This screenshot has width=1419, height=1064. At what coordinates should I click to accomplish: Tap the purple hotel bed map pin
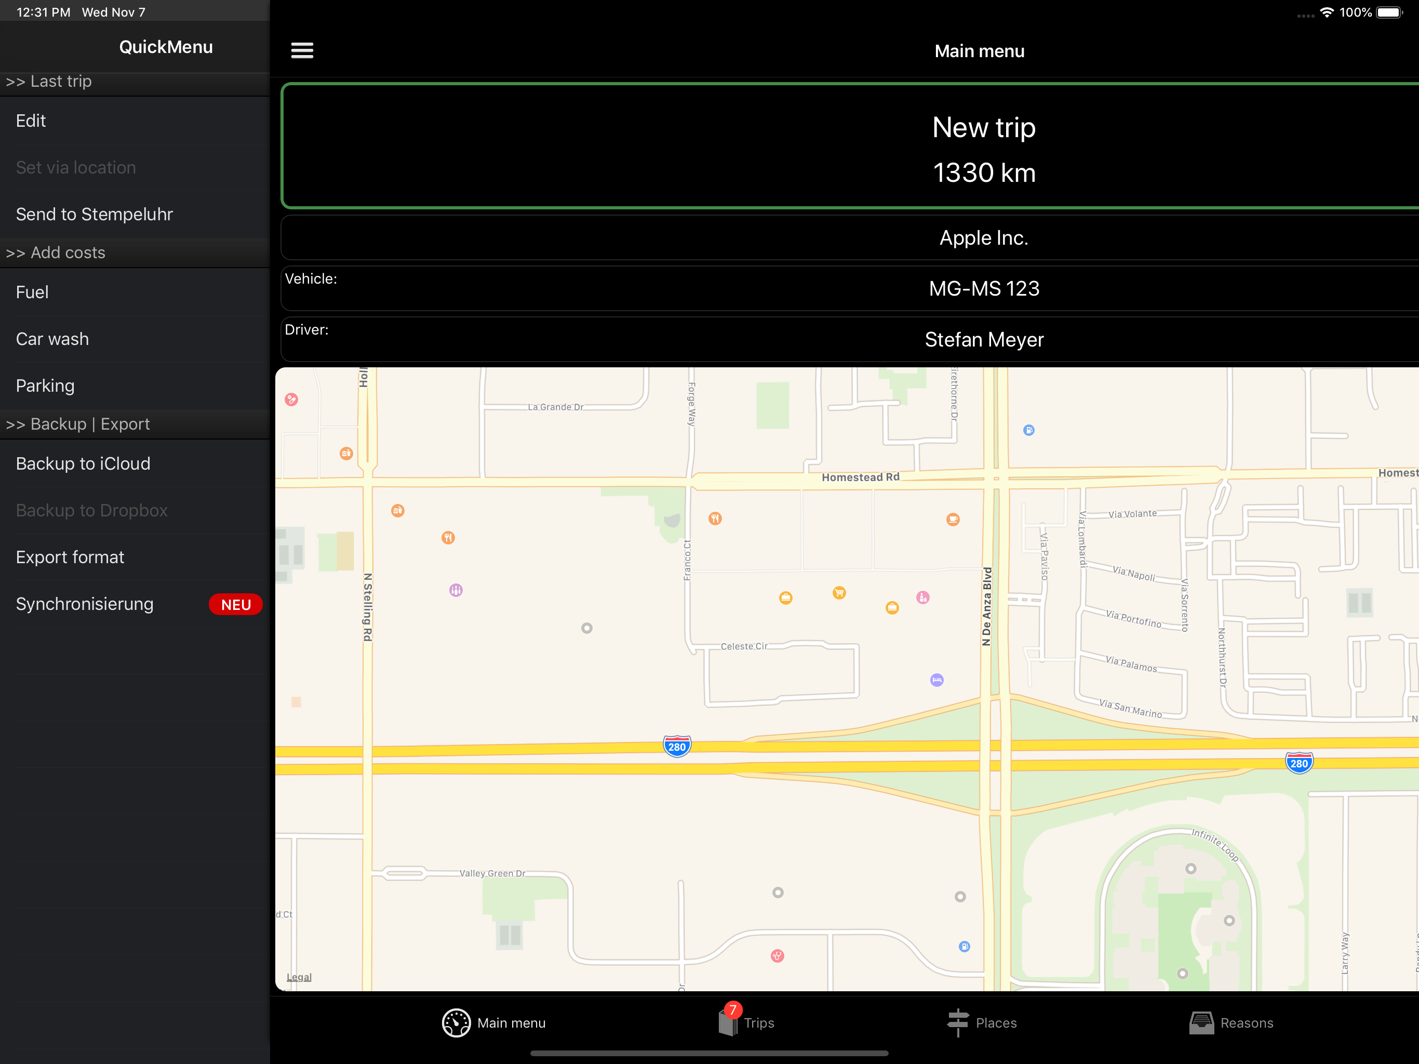pyautogui.click(x=937, y=680)
